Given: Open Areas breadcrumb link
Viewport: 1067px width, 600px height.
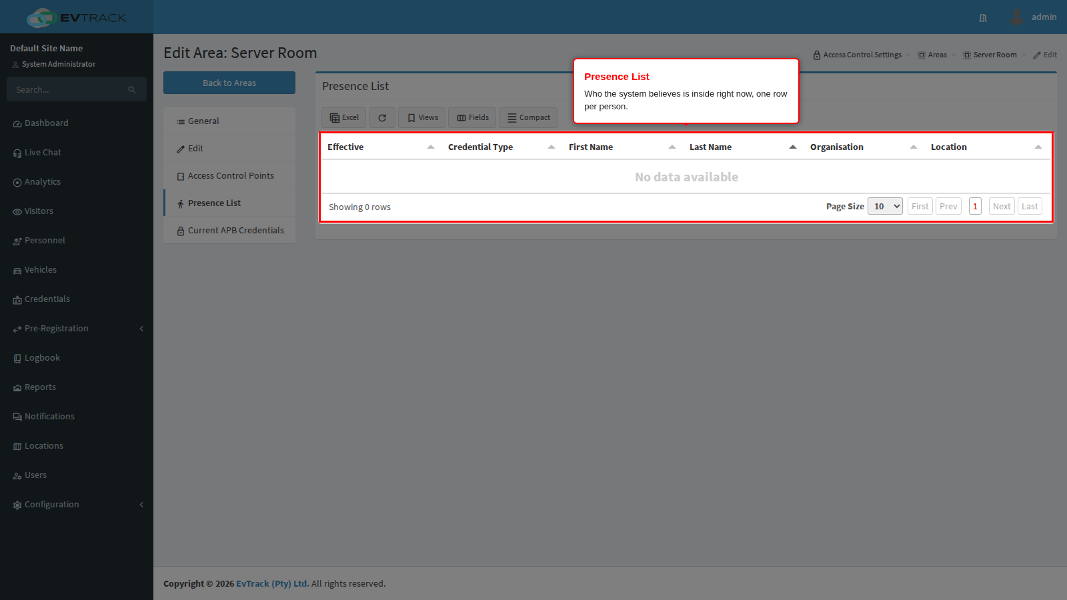Looking at the screenshot, I should tap(932, 55).
